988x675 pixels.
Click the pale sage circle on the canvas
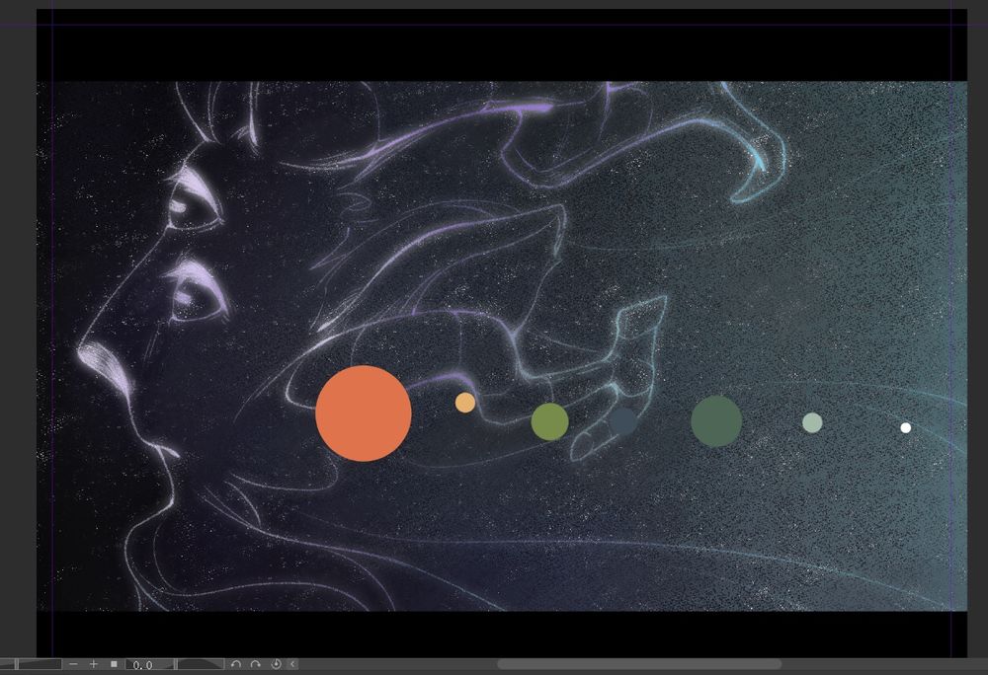click(x=812, y=422)
